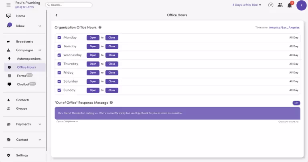This screenshot has width=308, height=162.
Task: Uncheck the Monday checkbox
Action: point(59,38)
